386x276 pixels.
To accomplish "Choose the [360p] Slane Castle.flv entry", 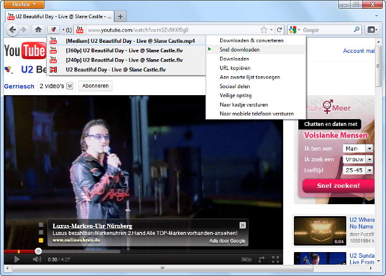I will coord(126,50).
